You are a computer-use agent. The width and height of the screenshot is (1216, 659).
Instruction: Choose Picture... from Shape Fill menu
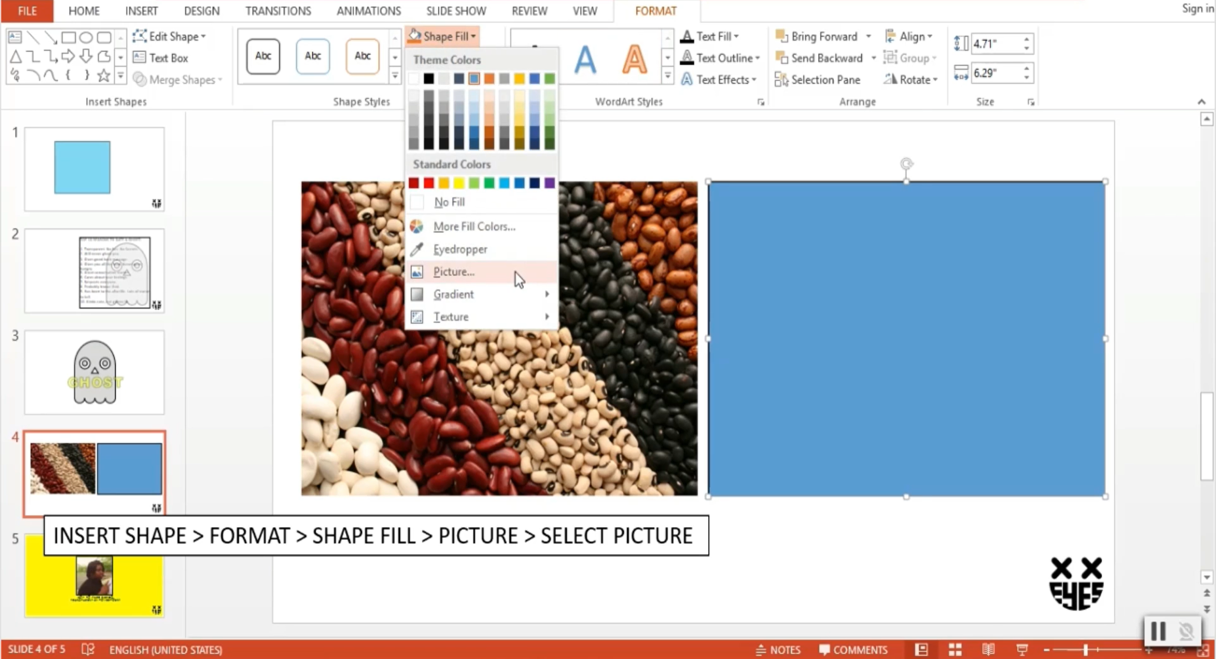pos(453,272)
